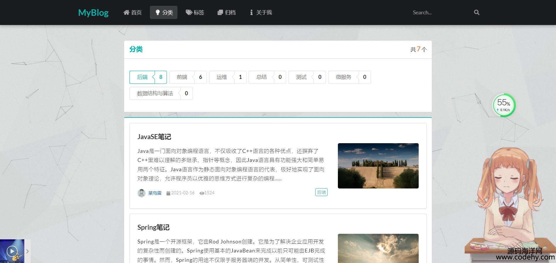
Task: Click the search magnifier icon
Action: [x=477, y=12]
